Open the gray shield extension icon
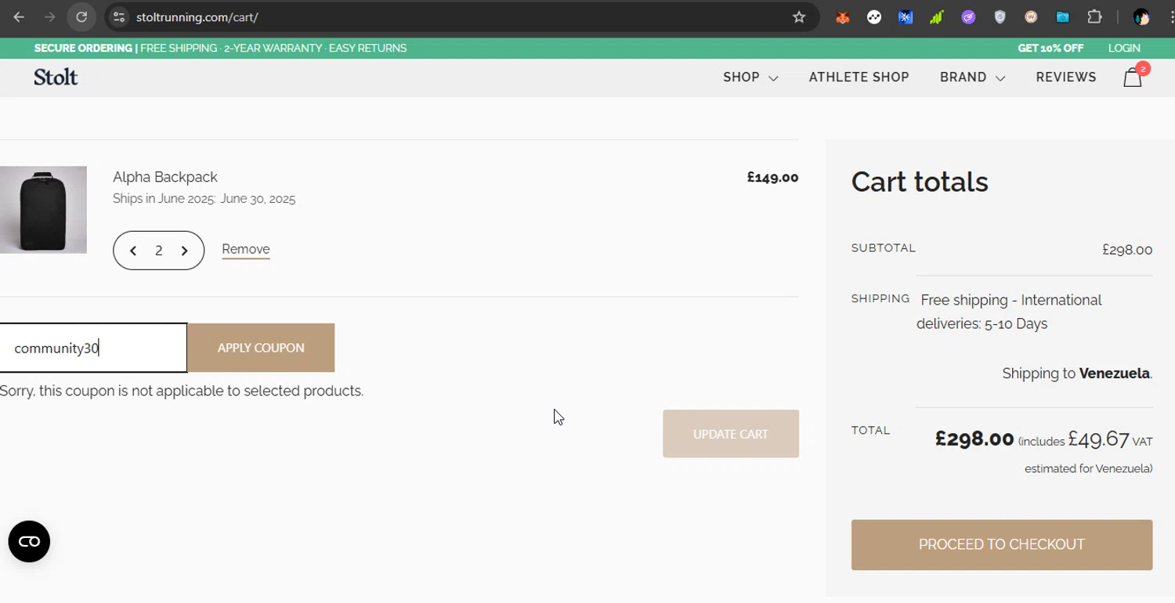The width and height of the screenshot is (1175, 603). pyautogui.click(x=1000, y=16)
